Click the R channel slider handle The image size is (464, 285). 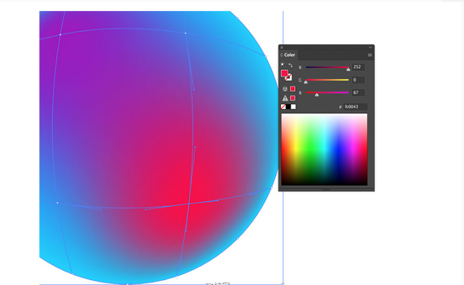tap(348, 69)
